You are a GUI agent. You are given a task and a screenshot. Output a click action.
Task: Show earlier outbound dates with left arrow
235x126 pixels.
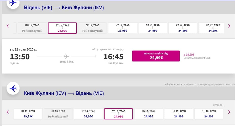[8, 26]
